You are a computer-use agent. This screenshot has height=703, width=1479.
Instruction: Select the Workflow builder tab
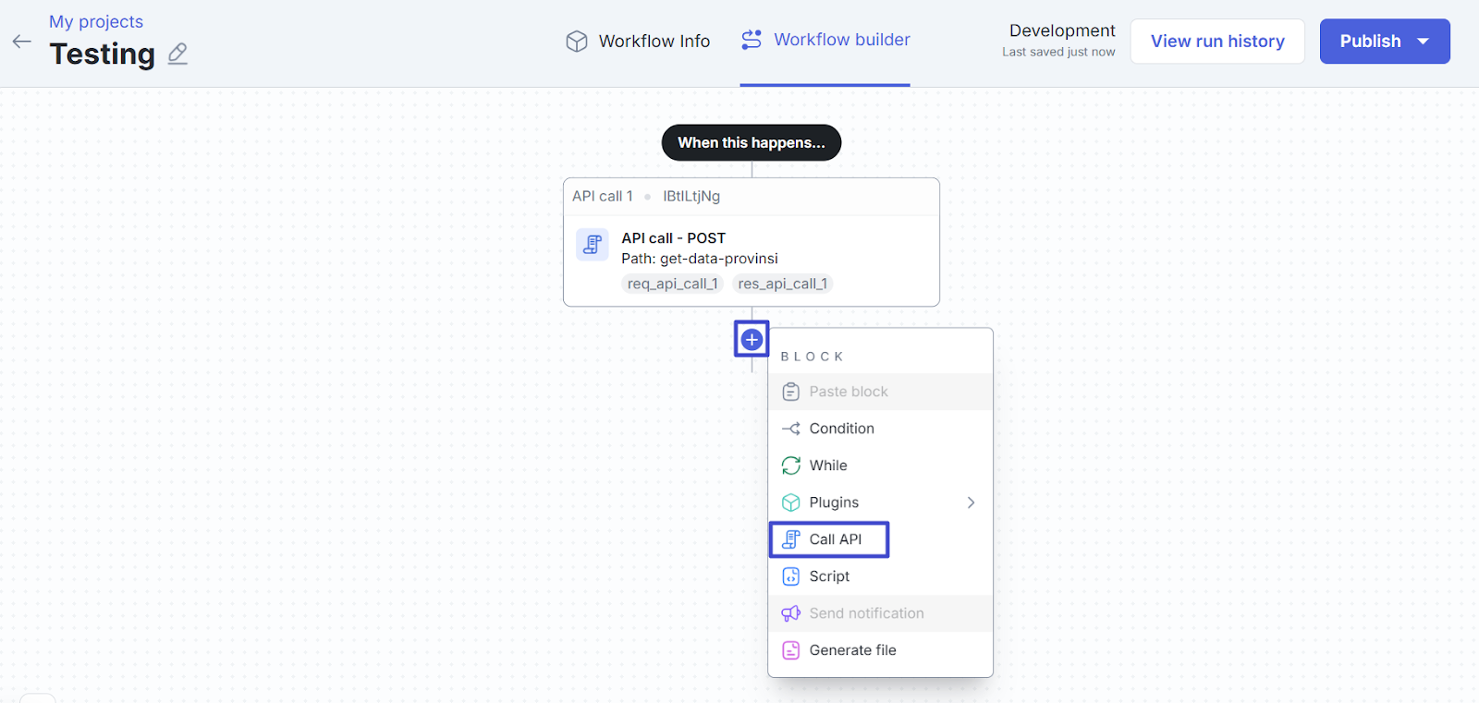pyautogui.click(x=825, y=40)
